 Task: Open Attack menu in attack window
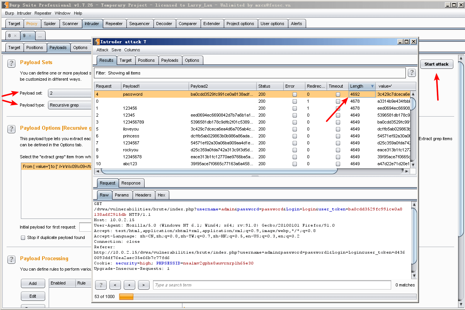tap(102, 50)
